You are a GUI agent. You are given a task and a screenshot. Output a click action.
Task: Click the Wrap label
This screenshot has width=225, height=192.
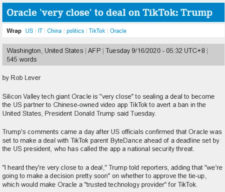click(x=14, y=31)
